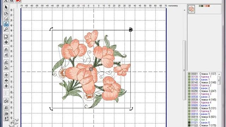Click stitch list scroll up arrow
Screen dimensions: 226x127
pos(219,74)
